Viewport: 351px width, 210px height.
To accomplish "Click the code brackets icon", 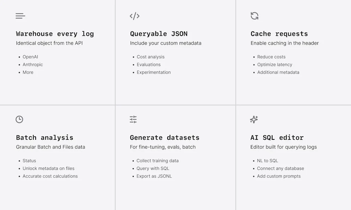I will 134,16.
